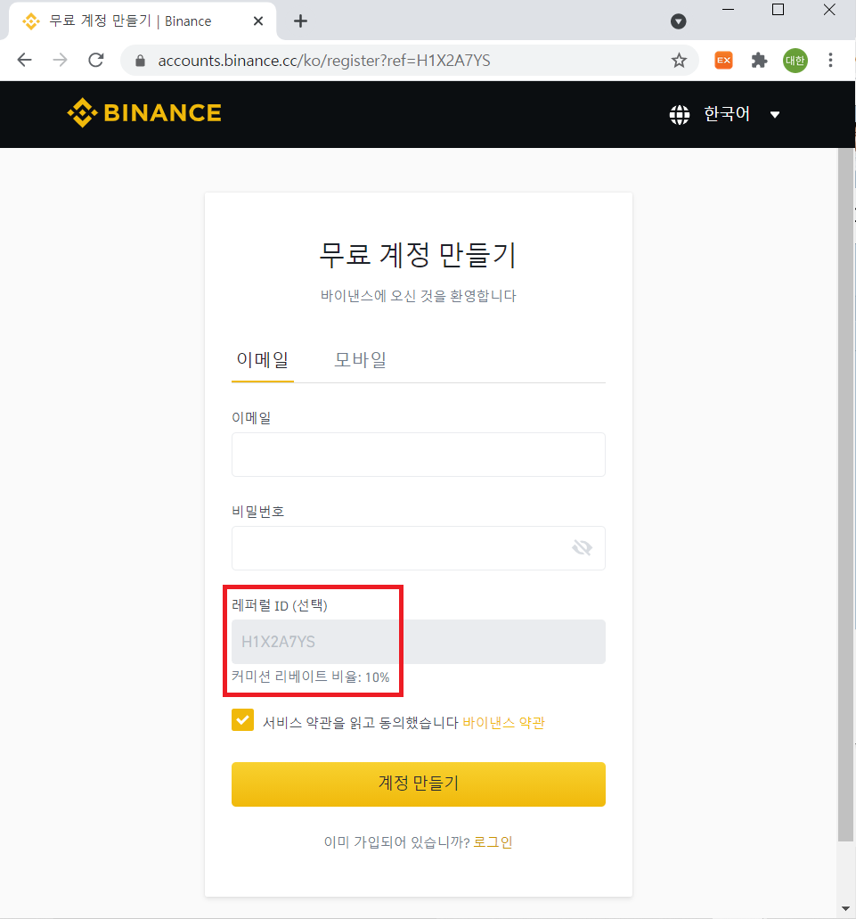Click the 커미션 리베이트 비율: 10% text
The width and height of the screenshot is (856, 919).
tap(310, 677)
